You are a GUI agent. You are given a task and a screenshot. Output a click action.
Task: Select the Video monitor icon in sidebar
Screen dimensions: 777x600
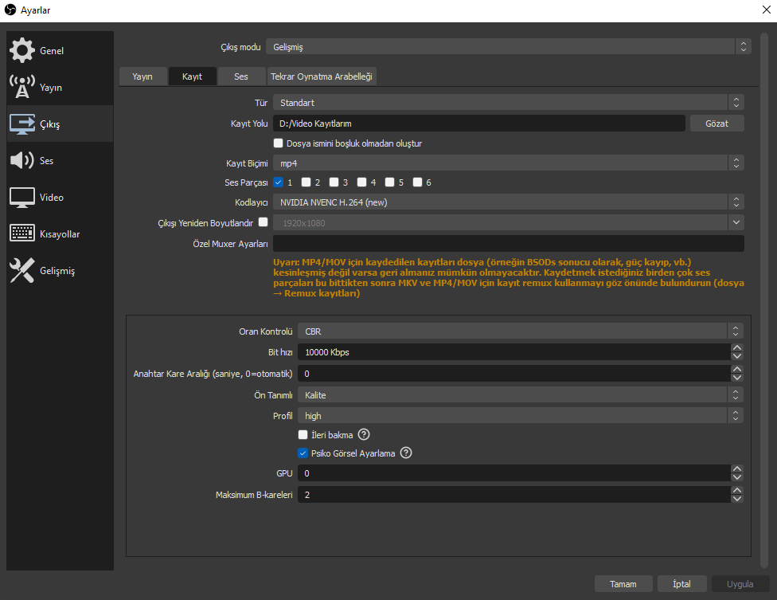pyautogui.click(x=22, y=198)
